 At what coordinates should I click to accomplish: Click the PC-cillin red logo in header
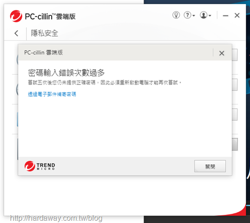pyautogui.click(x=16, y=16)
